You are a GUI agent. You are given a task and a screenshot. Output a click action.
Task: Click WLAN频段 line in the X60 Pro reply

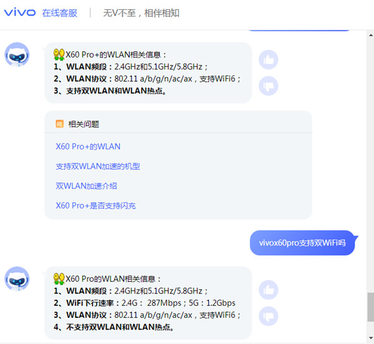(131, 291)
